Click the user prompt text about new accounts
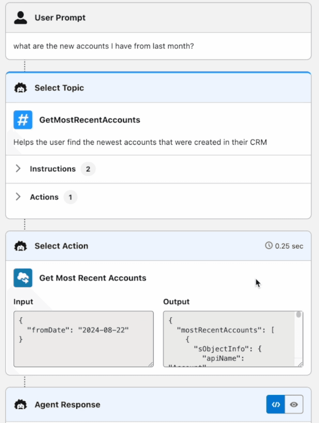 103,46
